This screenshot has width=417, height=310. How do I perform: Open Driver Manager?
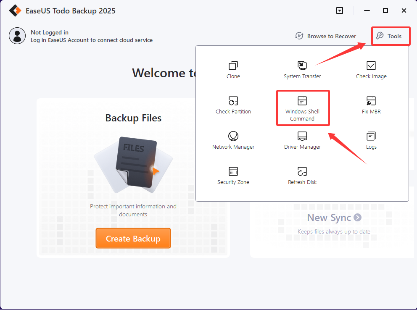(x=302, y=141)
